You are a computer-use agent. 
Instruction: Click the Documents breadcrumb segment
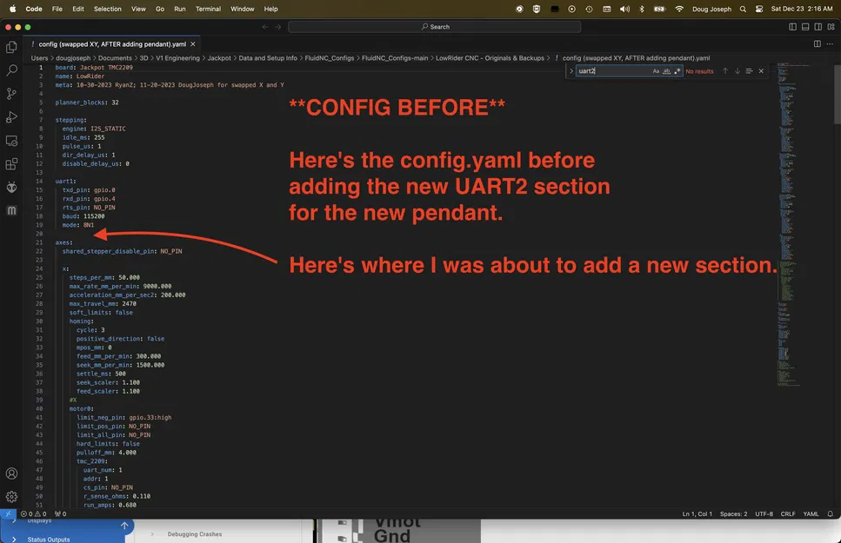(x=115, y=58)
